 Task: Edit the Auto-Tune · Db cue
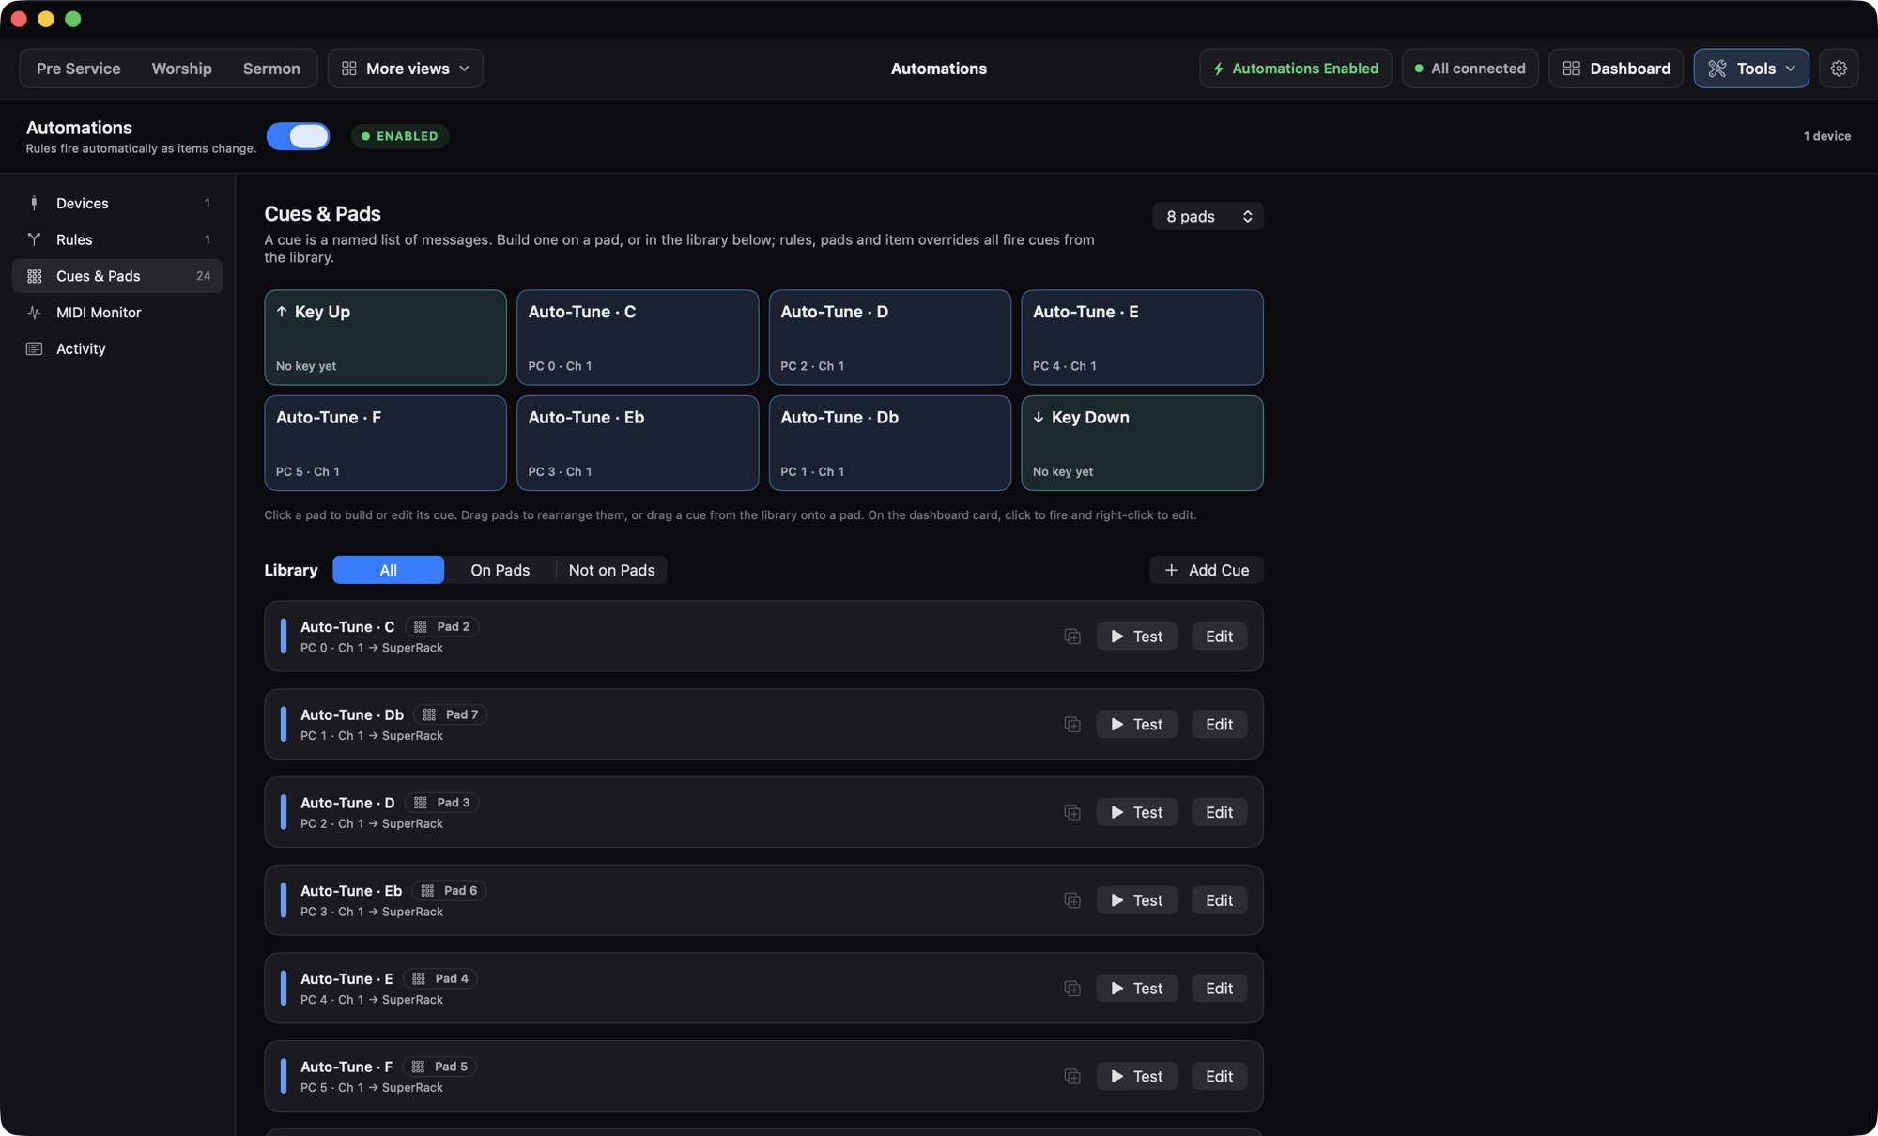click(1219, 725)
